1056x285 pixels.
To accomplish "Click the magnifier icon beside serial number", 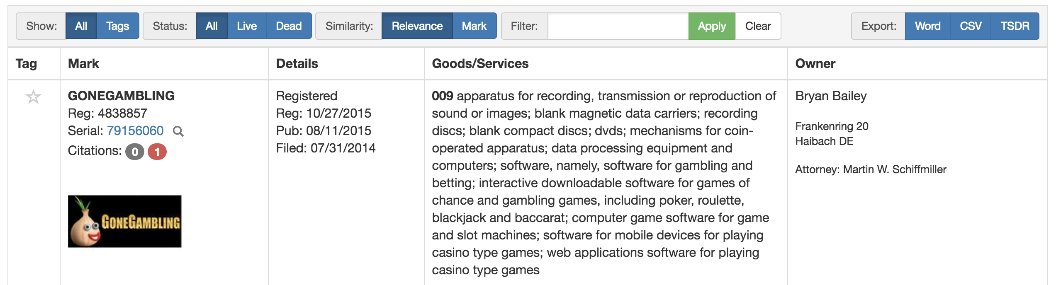I will [178, 131].
